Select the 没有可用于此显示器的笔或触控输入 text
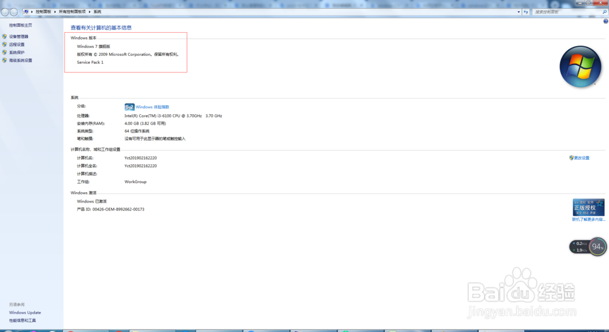 coord(155,139)
